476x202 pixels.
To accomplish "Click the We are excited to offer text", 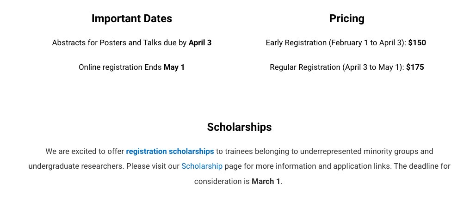I will coord(85,151).
